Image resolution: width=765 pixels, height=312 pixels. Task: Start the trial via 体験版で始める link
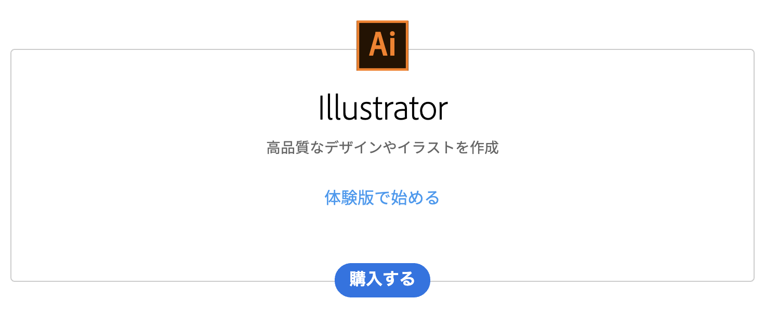click(x=382, y=198)
